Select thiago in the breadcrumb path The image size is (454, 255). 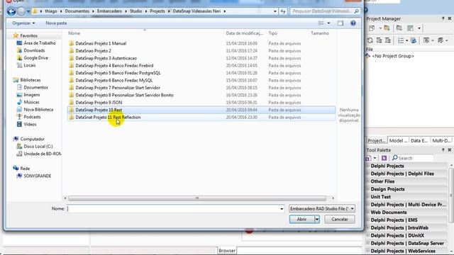point(51,11)
